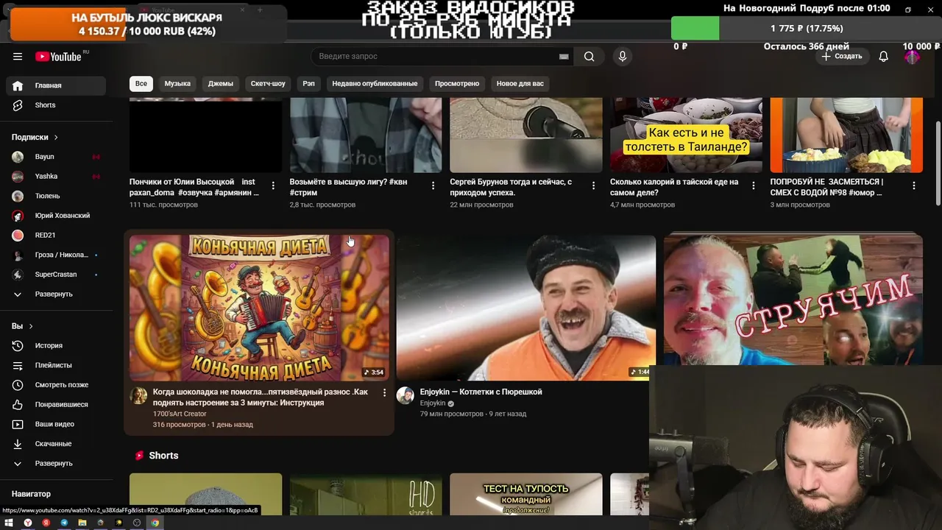Open Плейлисты in sidebar
This screenshot has height=530, width=942.
pos(56,365)
